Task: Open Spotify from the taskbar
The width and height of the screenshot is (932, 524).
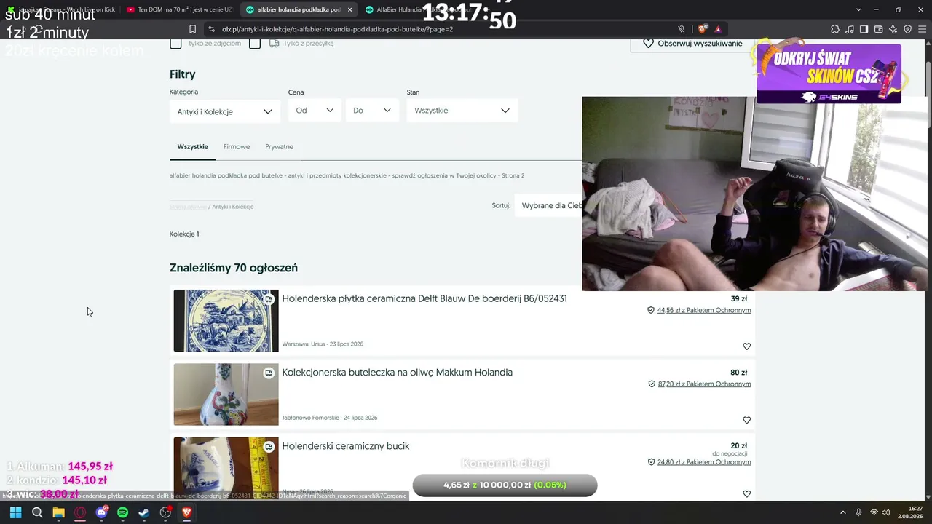Action: (122, 512)
